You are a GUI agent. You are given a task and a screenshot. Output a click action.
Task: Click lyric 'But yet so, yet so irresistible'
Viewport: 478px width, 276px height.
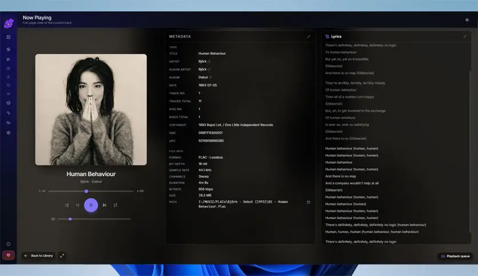346,59
